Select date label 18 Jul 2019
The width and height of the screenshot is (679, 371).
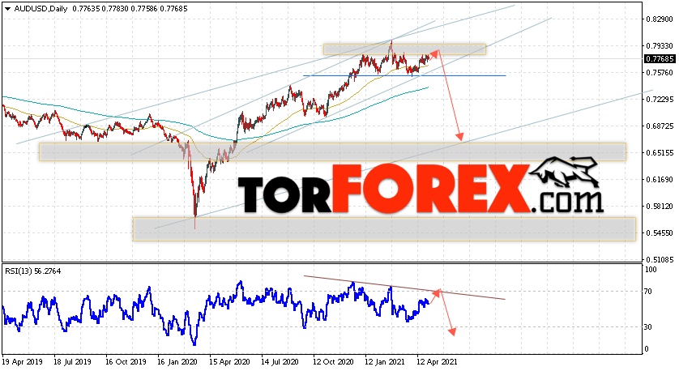click(72, 361)
